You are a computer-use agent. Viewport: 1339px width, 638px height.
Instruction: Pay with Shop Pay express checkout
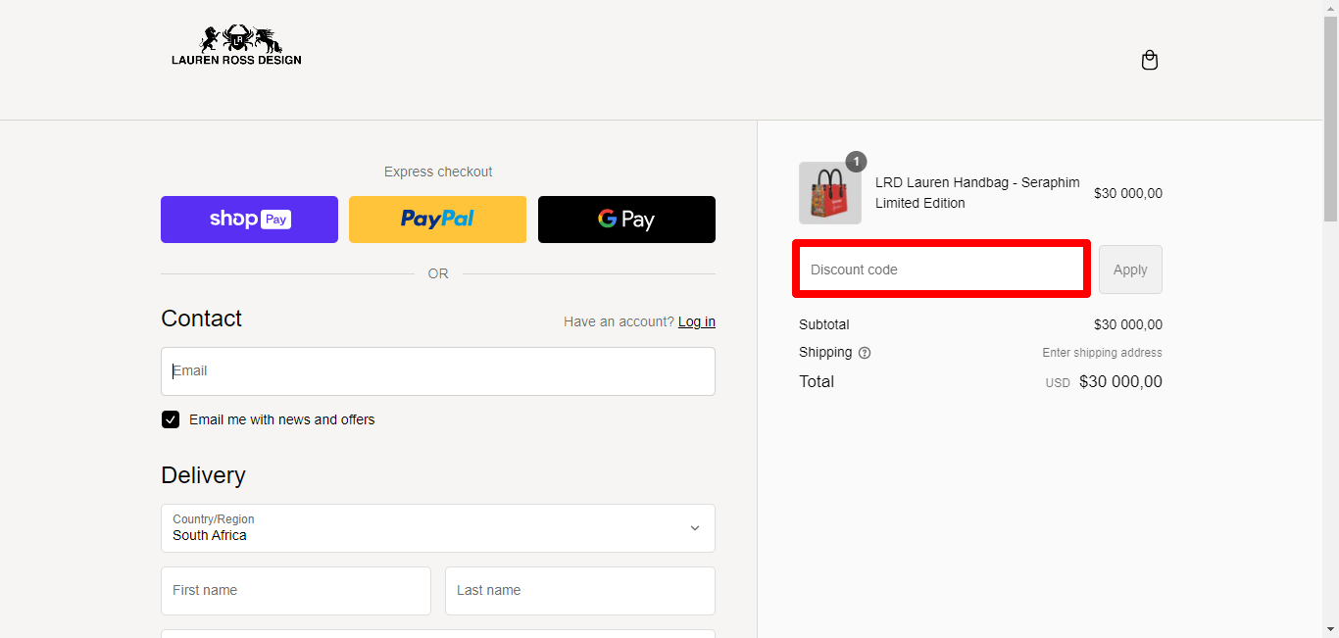coord(249,220)
